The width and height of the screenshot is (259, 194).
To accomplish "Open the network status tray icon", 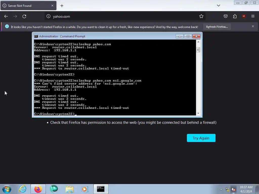I will click(227, 189).
